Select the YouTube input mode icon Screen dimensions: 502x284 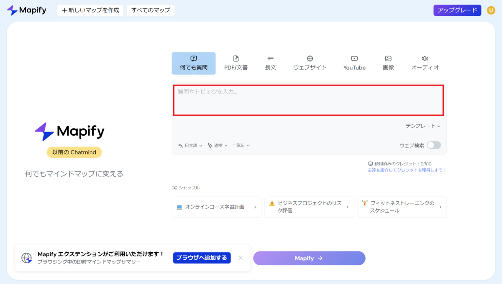(x=354, y=59)
